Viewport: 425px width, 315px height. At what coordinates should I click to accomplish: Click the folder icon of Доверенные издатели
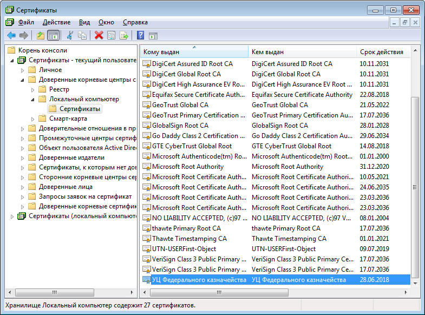point(32,157)
